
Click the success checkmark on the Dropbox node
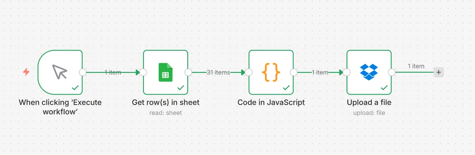(x=384, y=88)
